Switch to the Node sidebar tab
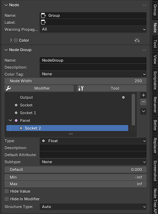The width and height of the screenshot is (158, 214). [x=155, y=28]
